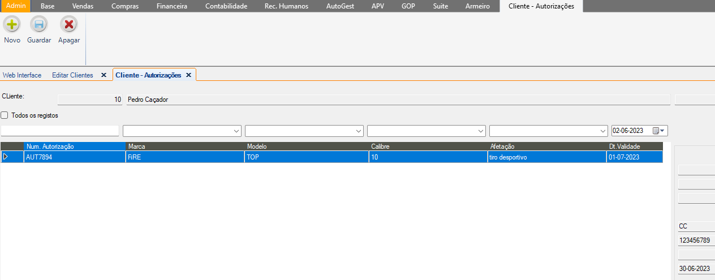
Task: Open the calendar picker on the date field
Action: (x=659, y=131)
